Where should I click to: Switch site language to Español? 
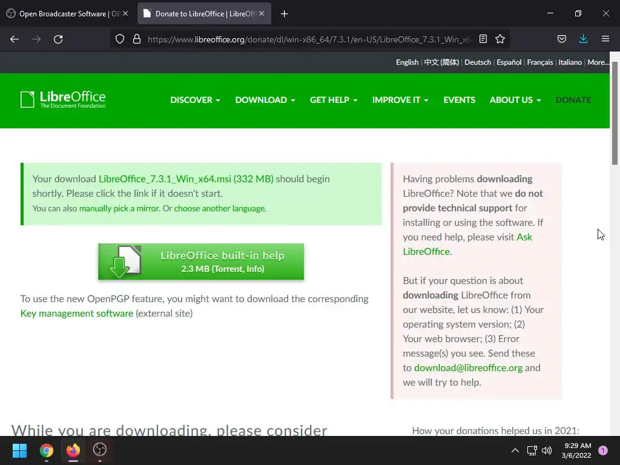509,62
